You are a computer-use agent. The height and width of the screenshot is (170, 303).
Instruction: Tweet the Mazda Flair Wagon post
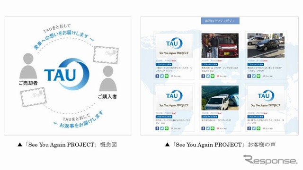208,76
